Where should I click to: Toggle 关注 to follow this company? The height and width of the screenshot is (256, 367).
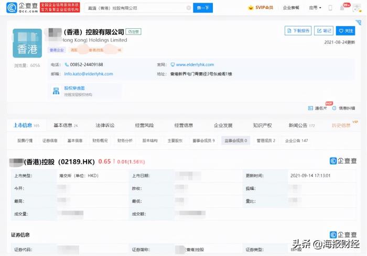[x=346, y=31]
